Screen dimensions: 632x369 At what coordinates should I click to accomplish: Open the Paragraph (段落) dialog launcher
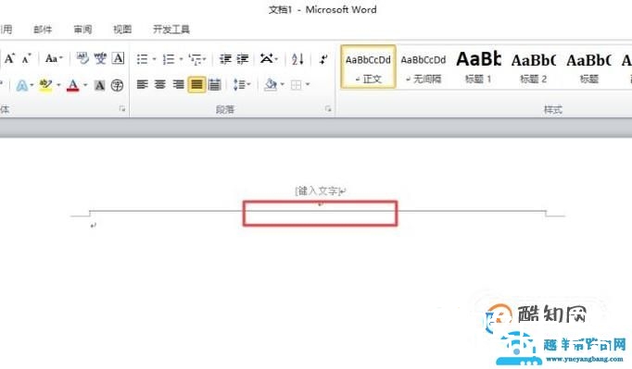tap(328, 108)
